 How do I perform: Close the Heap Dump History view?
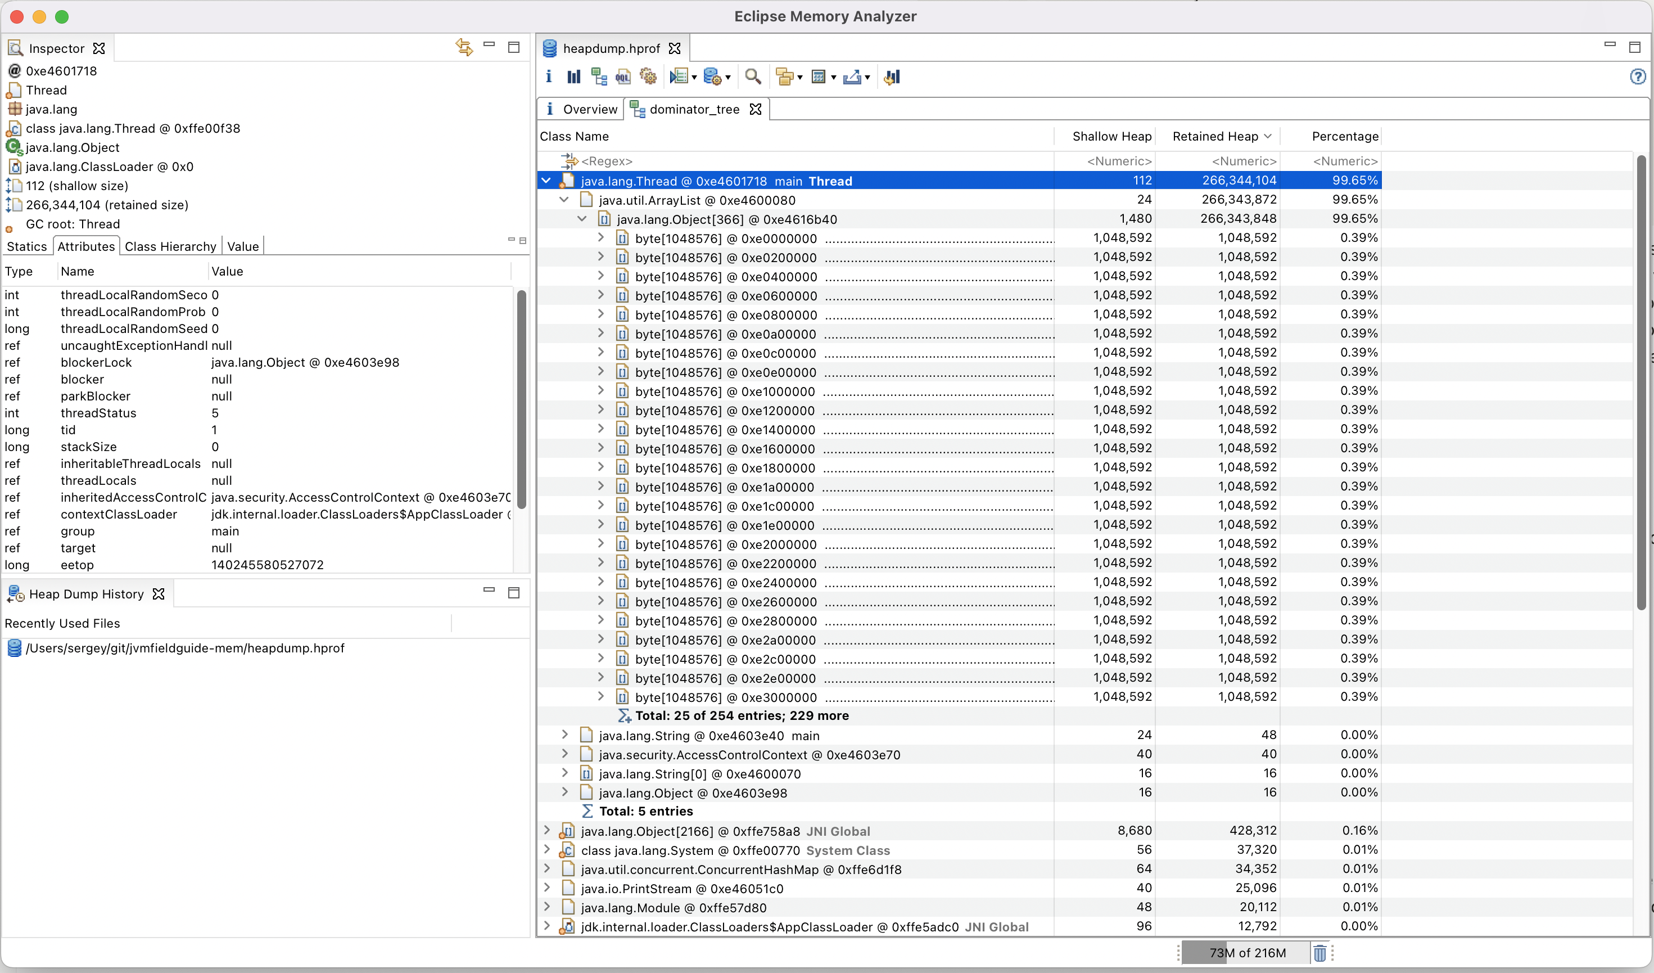[158, 593]
